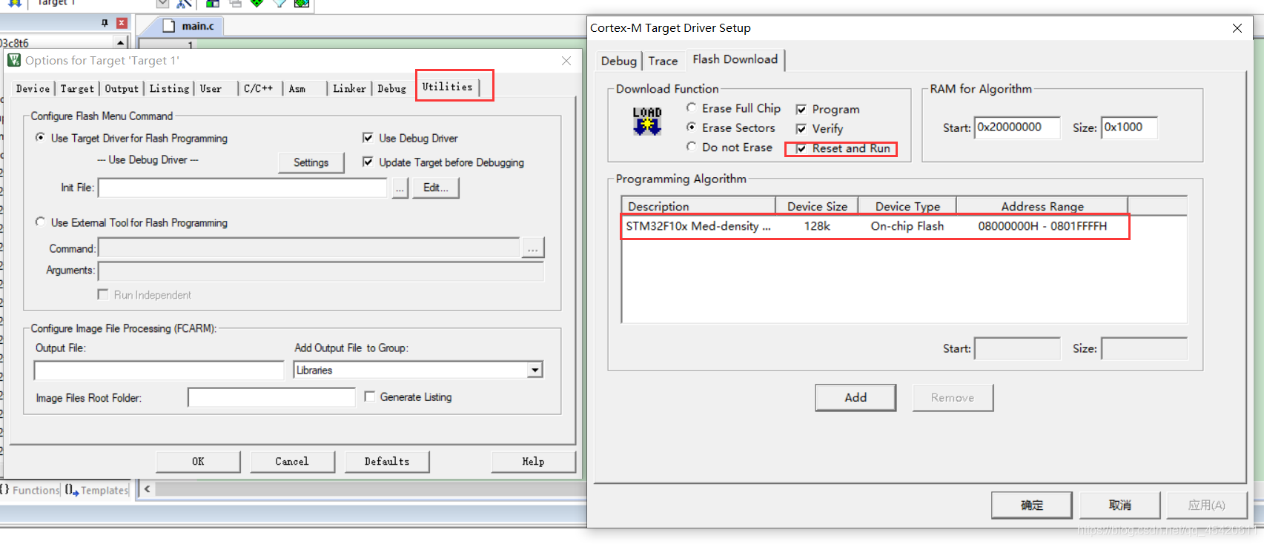Click the Functions tab braces icon

pyautogui.click(x=4, y=490)
